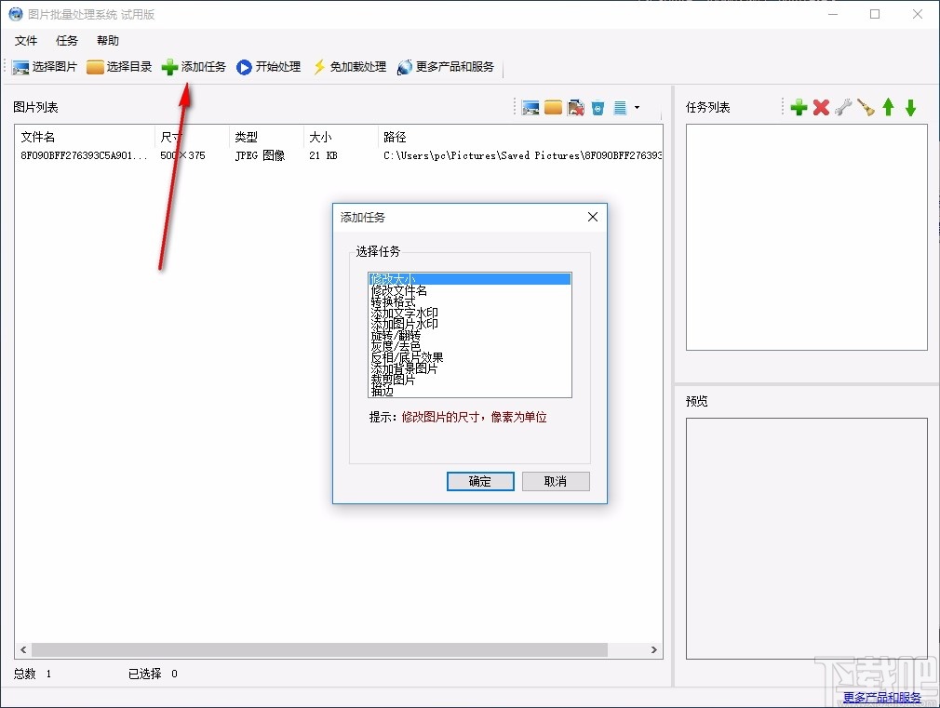The width and height of the screenshot is (940, 708).
Task: Click the 取消 button in the dialog
Action: pos(556,481)
